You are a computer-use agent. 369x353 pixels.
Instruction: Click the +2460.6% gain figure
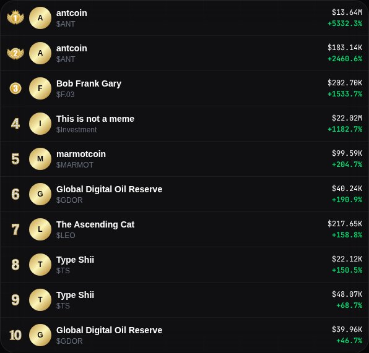(x=345, y=59)
